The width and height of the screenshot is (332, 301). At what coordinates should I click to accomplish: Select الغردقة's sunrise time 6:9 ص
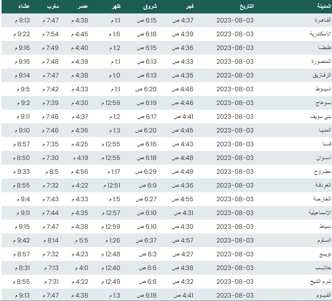pos(147,185)
